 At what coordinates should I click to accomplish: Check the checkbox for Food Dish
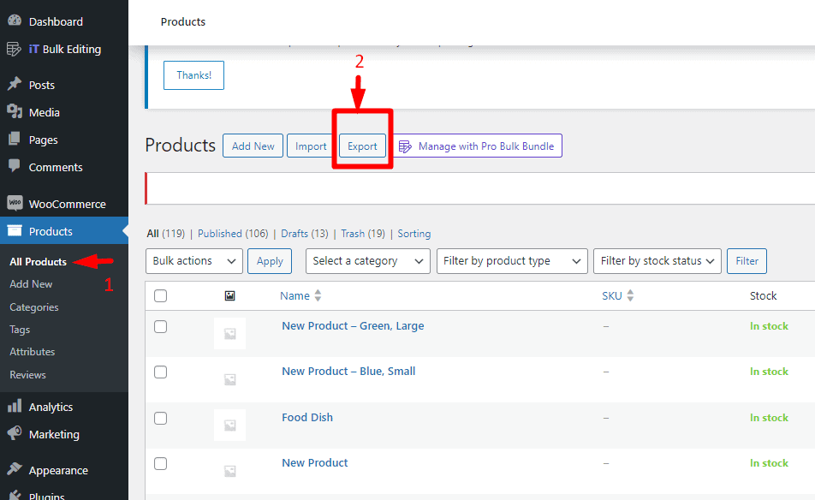[x=160, y=418]
